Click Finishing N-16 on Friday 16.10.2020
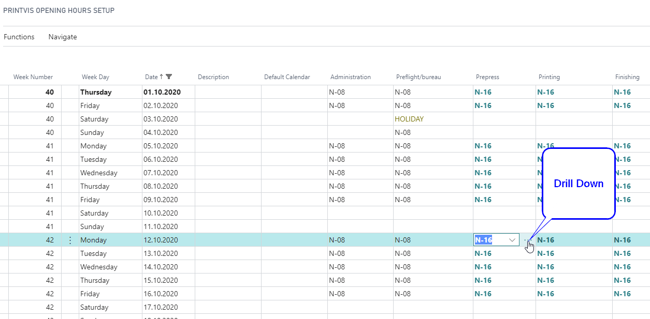Image resolution: width=650 pixels, height=319 pixels. point(623,294)
